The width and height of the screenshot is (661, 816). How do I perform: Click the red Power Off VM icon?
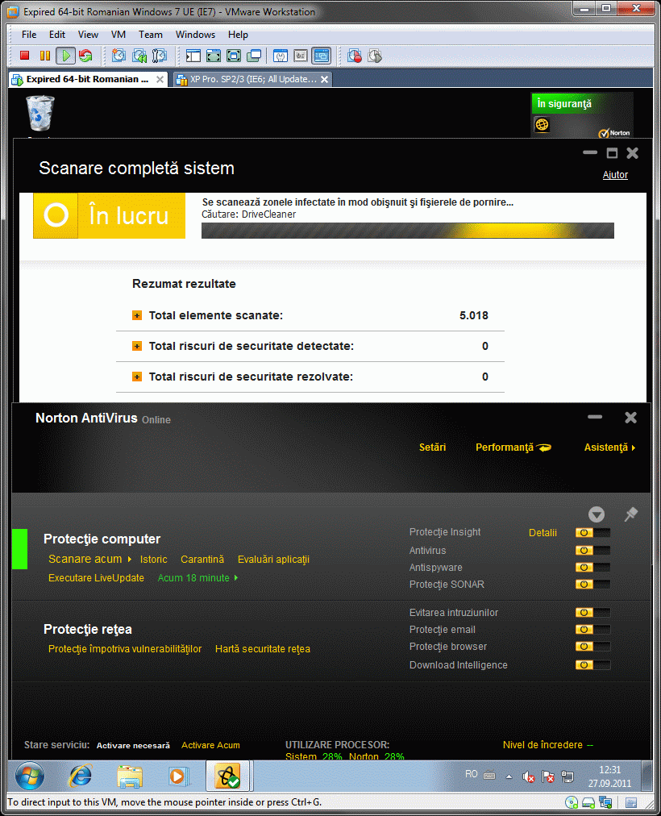[24, 56]
